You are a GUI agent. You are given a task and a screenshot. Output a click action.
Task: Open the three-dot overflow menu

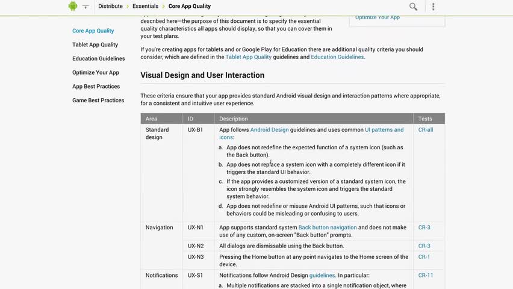tap(433, 7)
